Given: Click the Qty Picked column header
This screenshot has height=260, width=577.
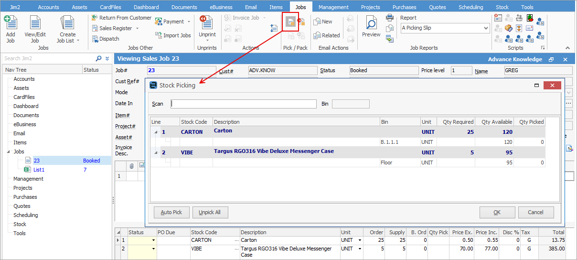Looking at the screenshot, I should [529, 122].
